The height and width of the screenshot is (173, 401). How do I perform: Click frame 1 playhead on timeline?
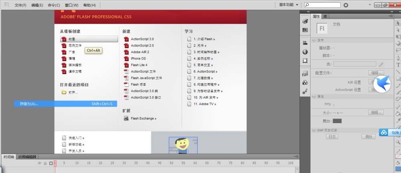55,163
